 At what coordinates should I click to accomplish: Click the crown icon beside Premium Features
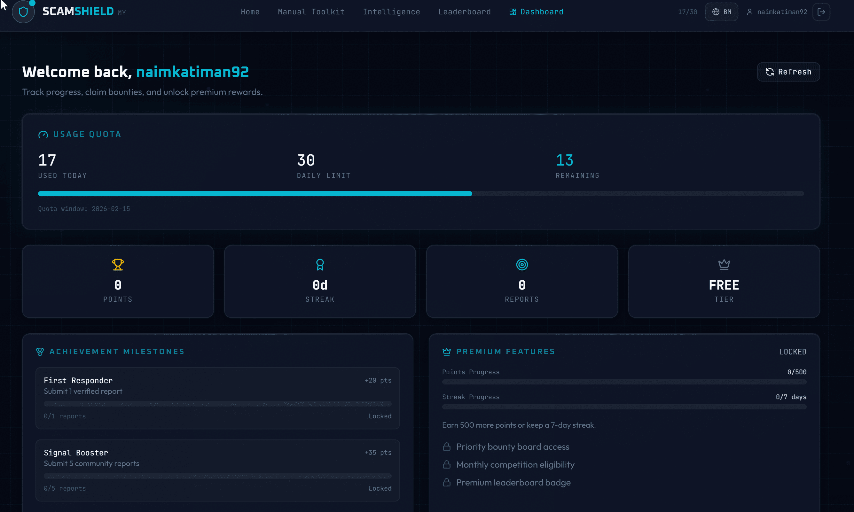pyautogui.click(x=447, y=352)
